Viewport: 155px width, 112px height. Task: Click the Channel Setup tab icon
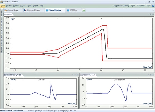pyautogui.click(x=6, y=10)
